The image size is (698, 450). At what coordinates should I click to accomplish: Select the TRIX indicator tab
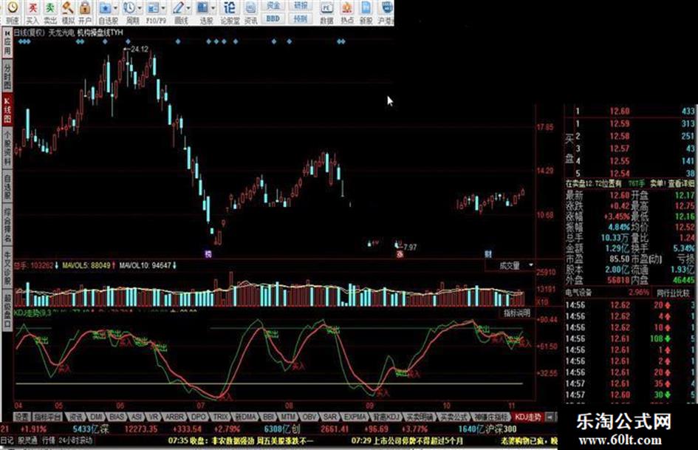click(220, 417)
